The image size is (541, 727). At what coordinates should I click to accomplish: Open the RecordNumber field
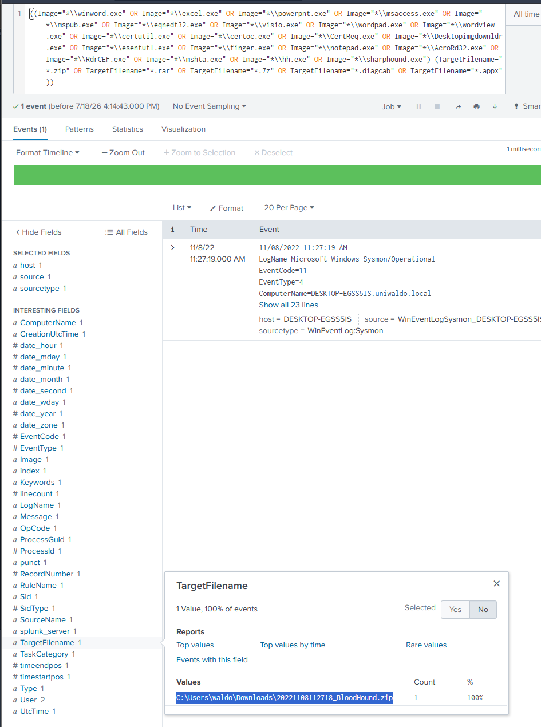coord(47,574)
